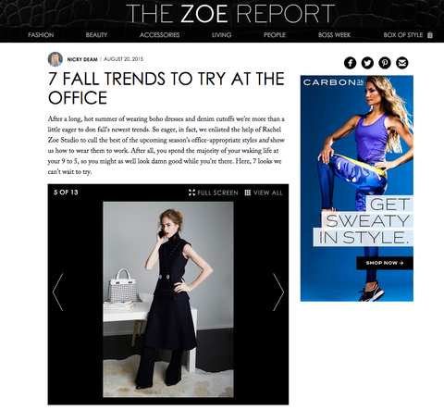Screen dimensions: 444x410
Task: Go to Boss Week page
Action: pos(334,35)
